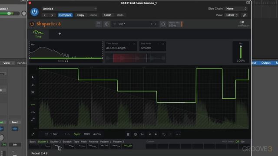Click the green volume slider in track header
The height and width of the screenshot is (156, 278).
pyautogui.click(x=9, y=13)
